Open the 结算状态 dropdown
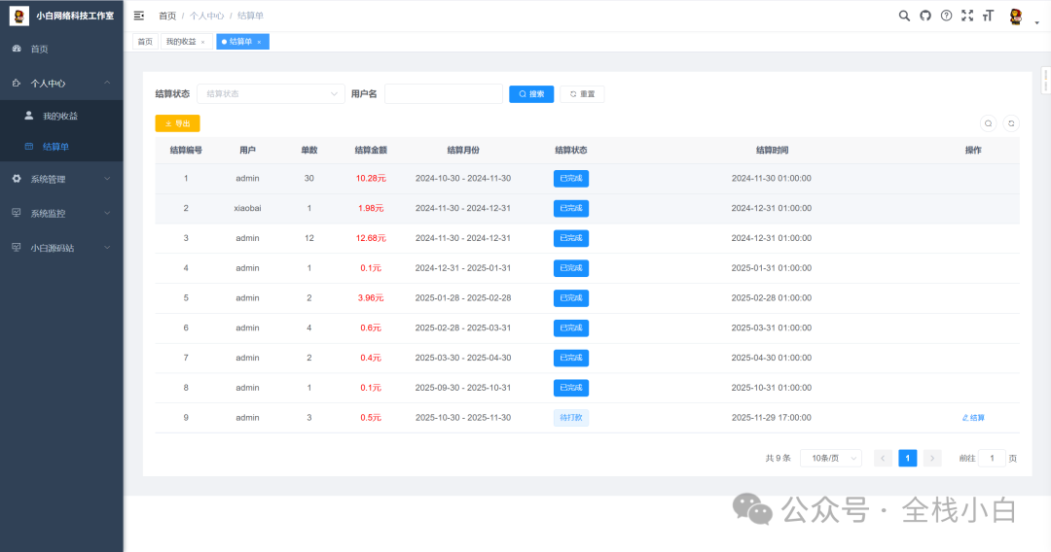The height and width of the screenshot is (552, 1051). (x=271, y=94)
